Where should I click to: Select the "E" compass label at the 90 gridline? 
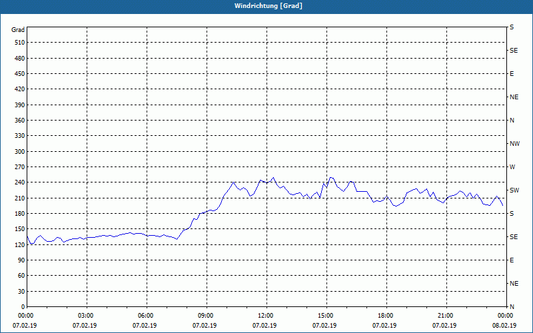point(512,260)
